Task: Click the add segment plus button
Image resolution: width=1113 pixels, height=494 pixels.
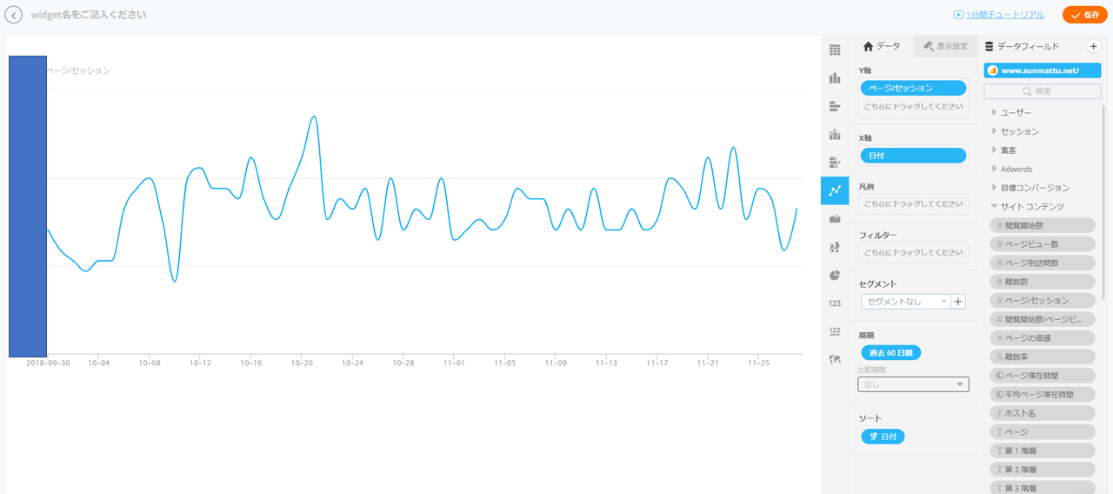Action: tap(958, 302)
